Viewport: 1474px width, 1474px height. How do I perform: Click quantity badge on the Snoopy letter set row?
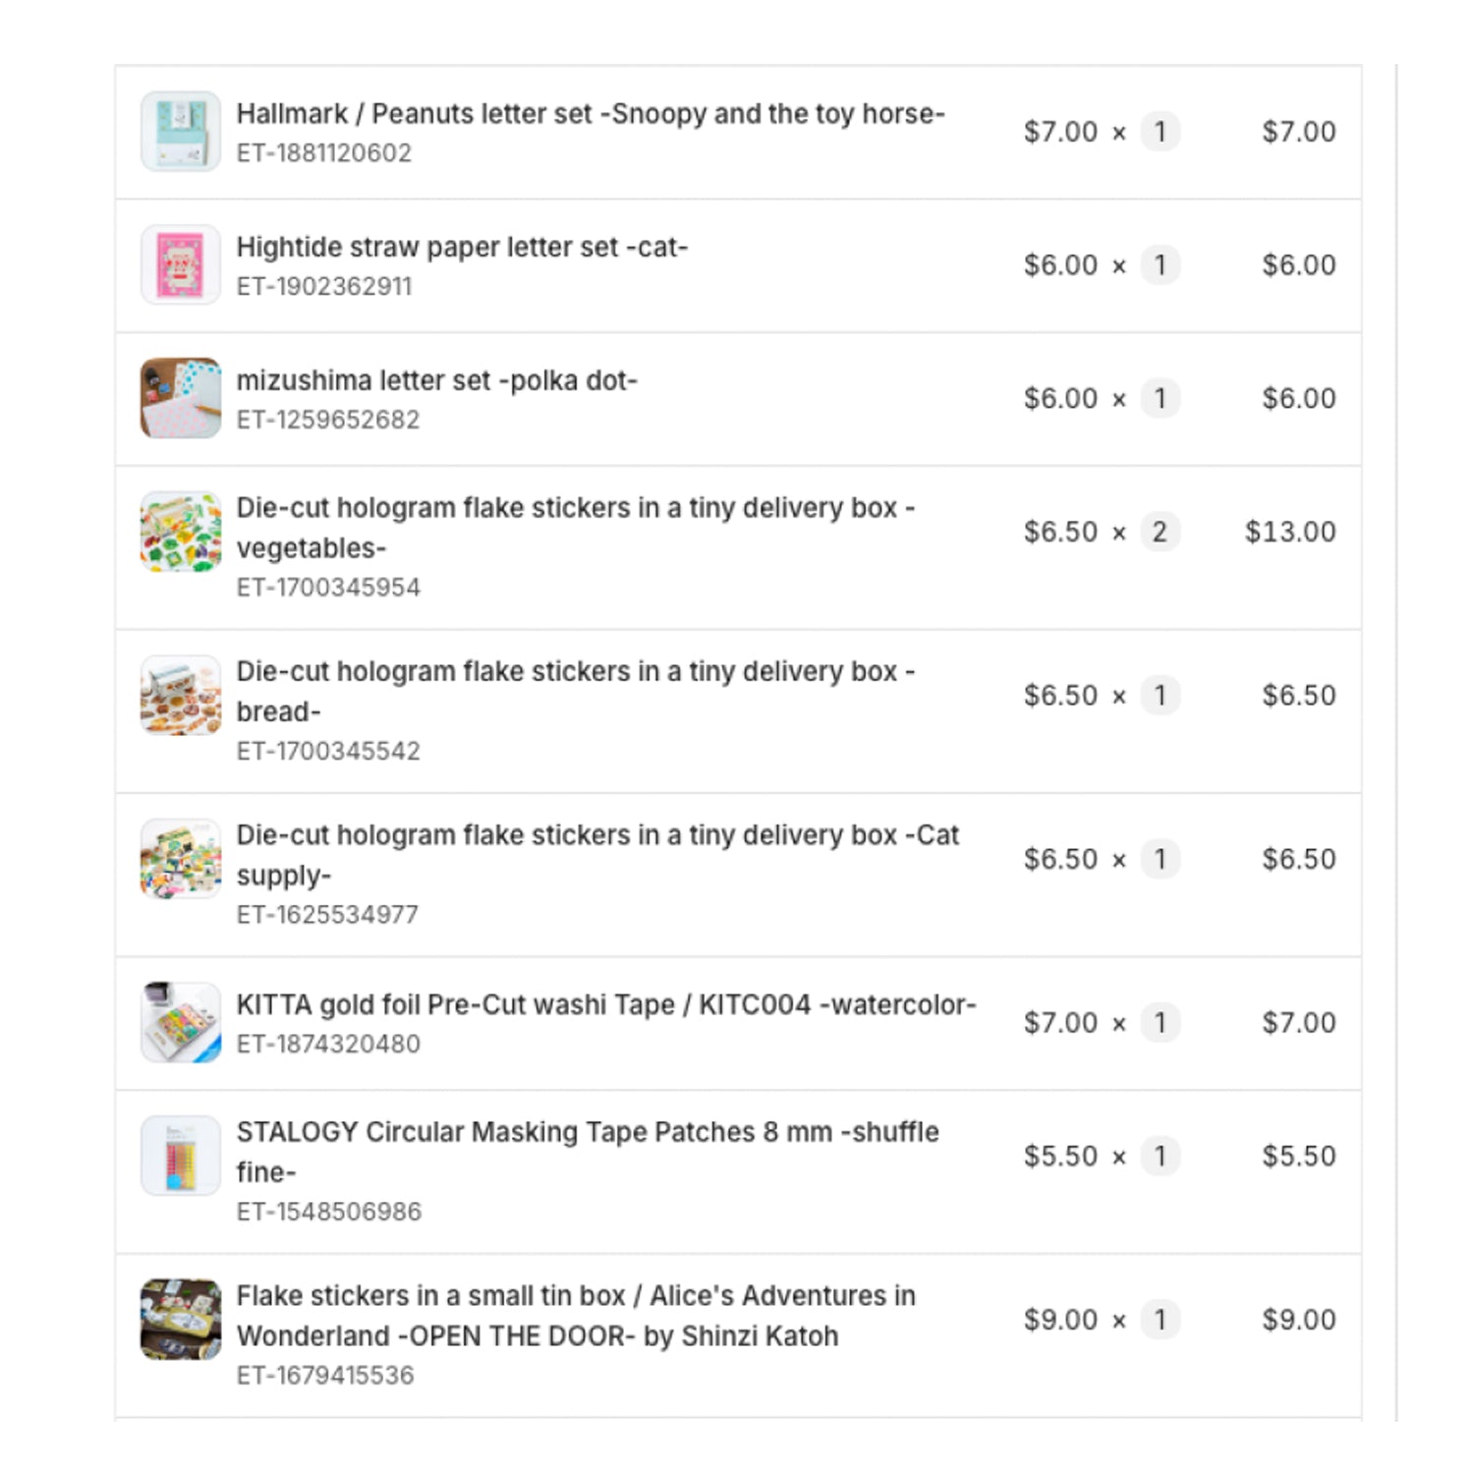pyautogui.click(x=1160, y=132)
